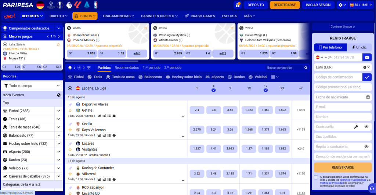The width and height of the screenshot is (376, 195).
Task: Click the INICIAR SESIÓN button
Action: [318, 5]
